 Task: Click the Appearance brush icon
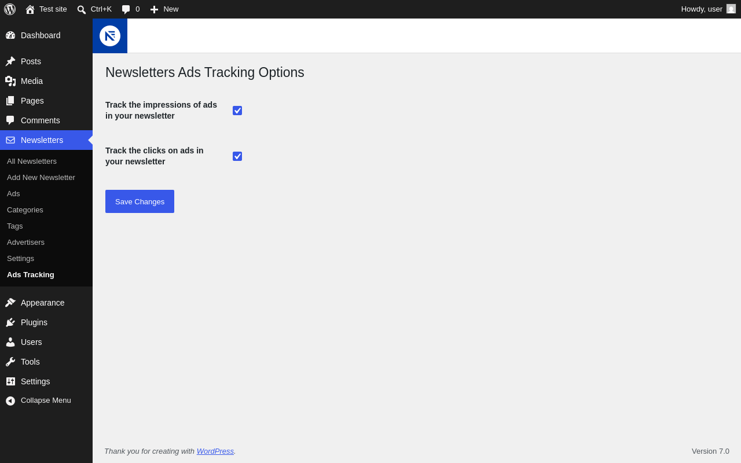coord(10,303)
